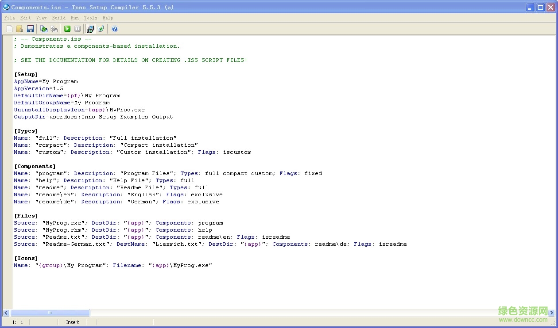Click the [Files] section header
558x328 pixels.
point(26,216)
